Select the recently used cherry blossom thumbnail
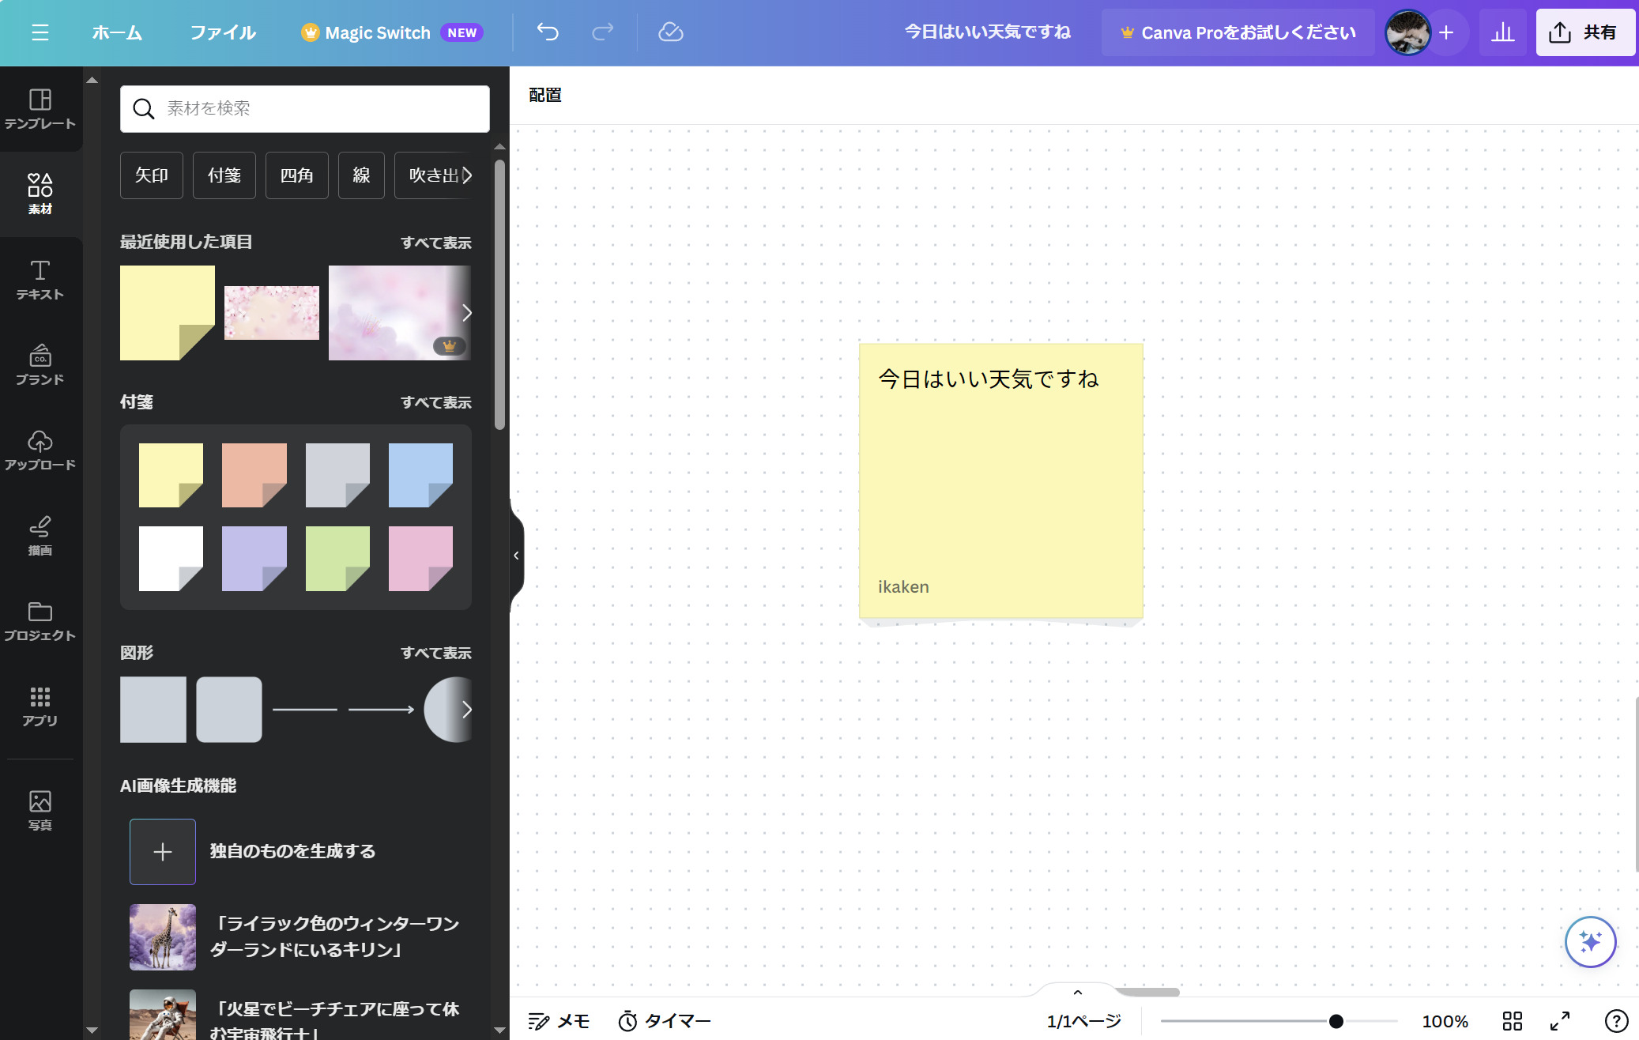Image resolution: width=1639 pixels, height=1040 pixels. (x=272, y=313)
